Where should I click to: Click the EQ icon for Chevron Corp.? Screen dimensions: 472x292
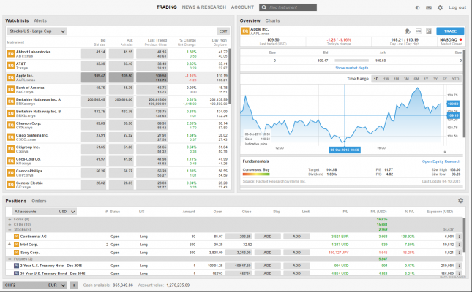11,125
